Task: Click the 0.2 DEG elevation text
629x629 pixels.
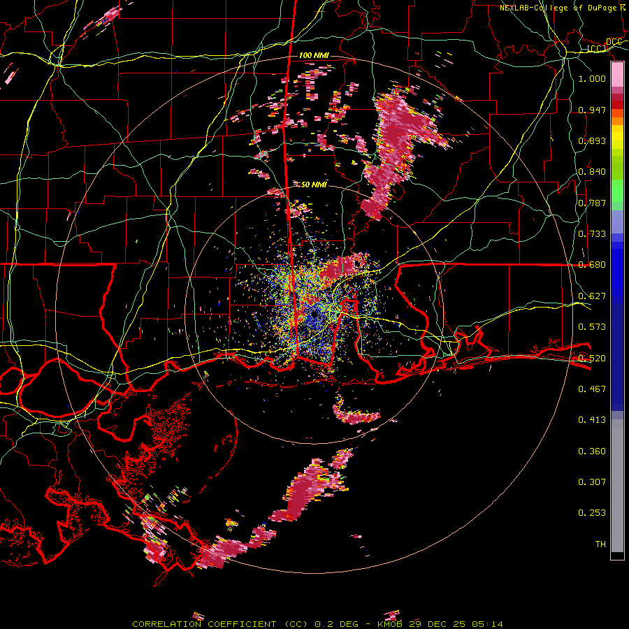Action: (335, 624)
